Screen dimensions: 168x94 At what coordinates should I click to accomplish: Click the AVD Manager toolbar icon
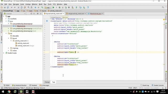click(x=73, y=8)
